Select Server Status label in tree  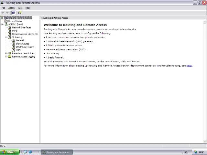(x=15, y=21)
